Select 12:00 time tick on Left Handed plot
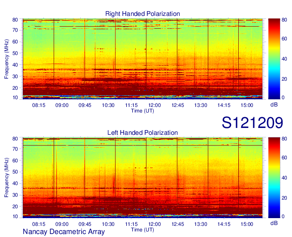 coord(155,224)
